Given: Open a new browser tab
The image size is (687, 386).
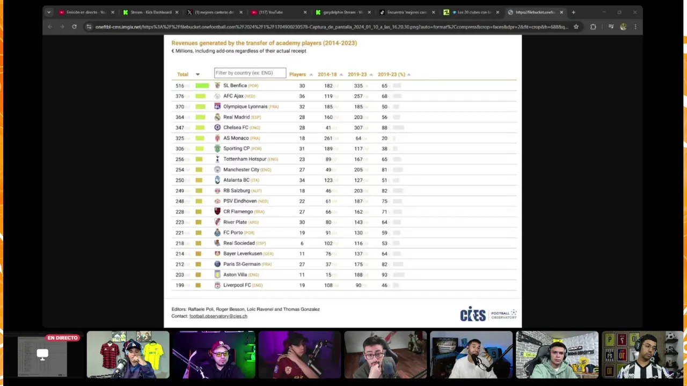Looking at the screenshot, I should tap(573, 12).
